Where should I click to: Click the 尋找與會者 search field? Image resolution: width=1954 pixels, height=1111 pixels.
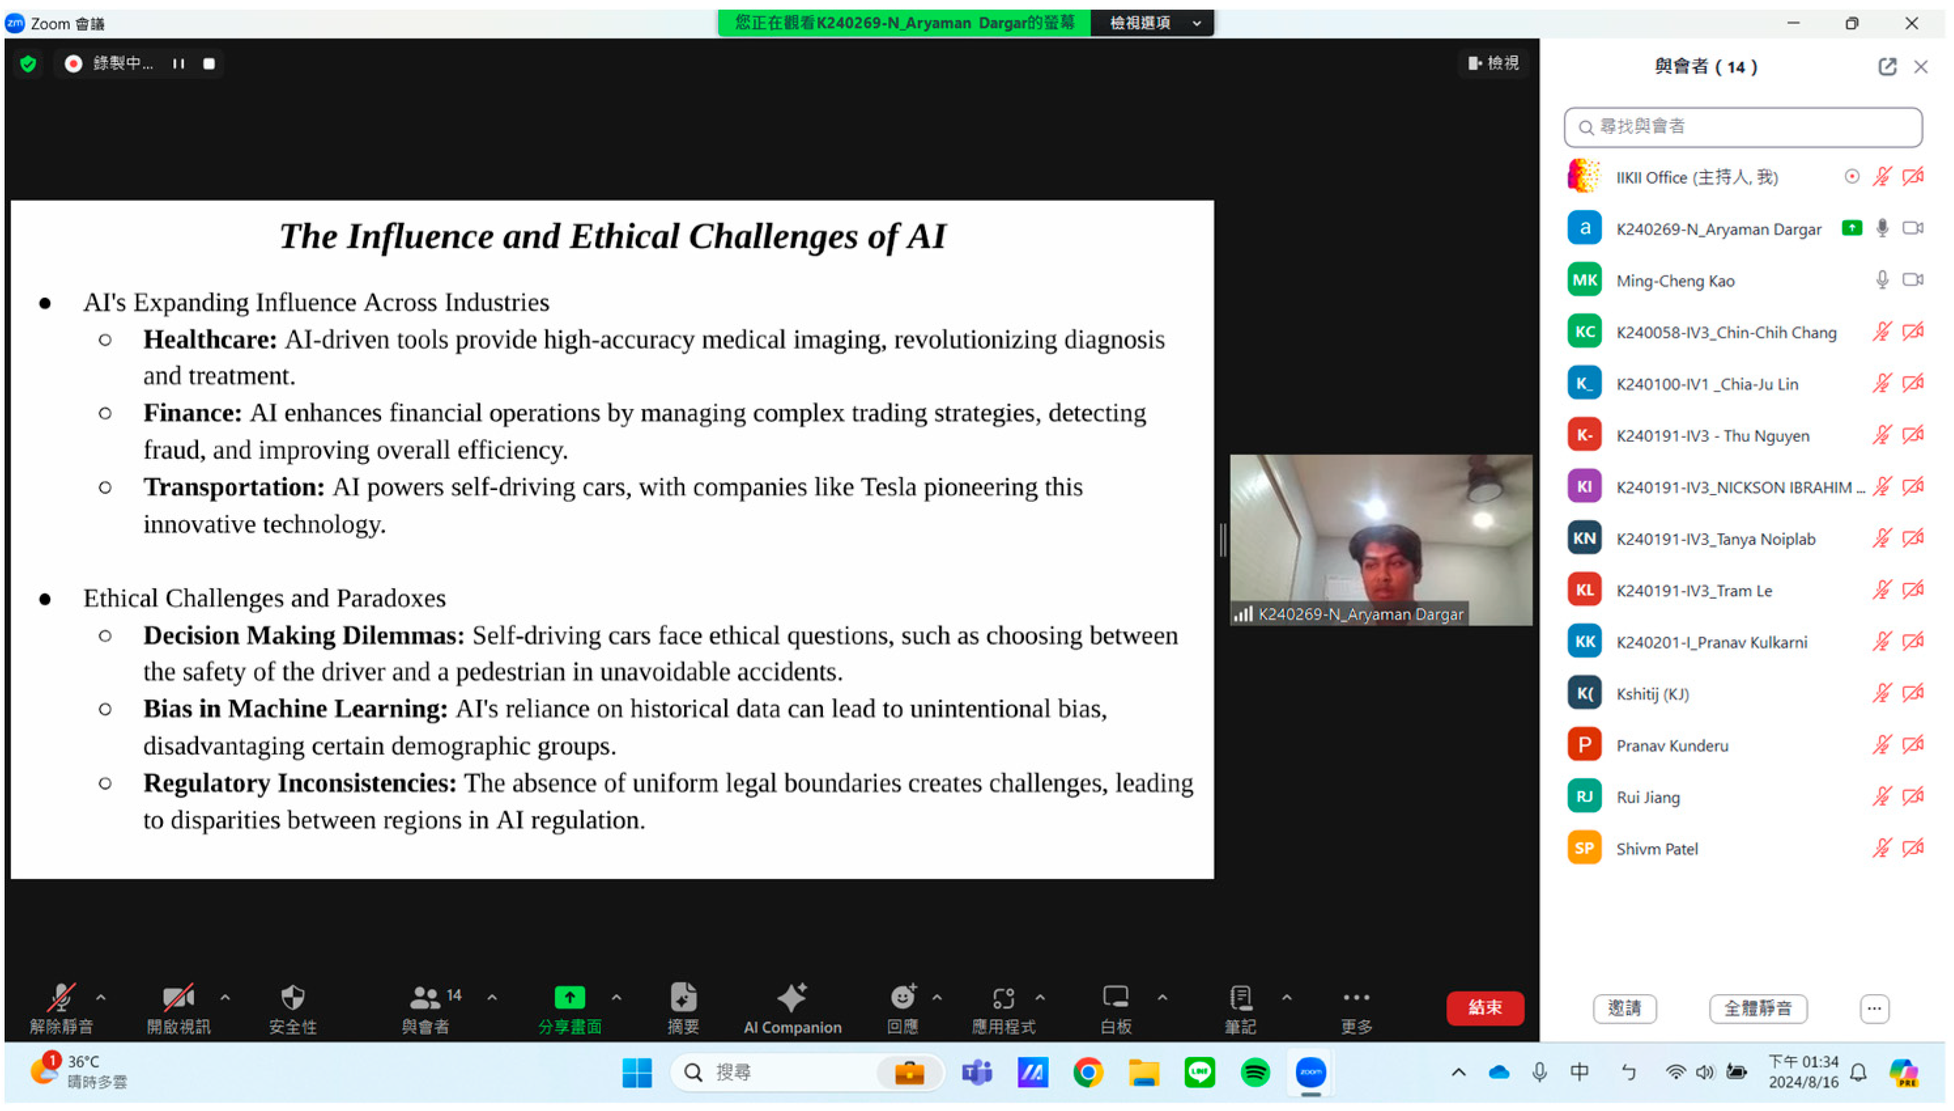1743,127
